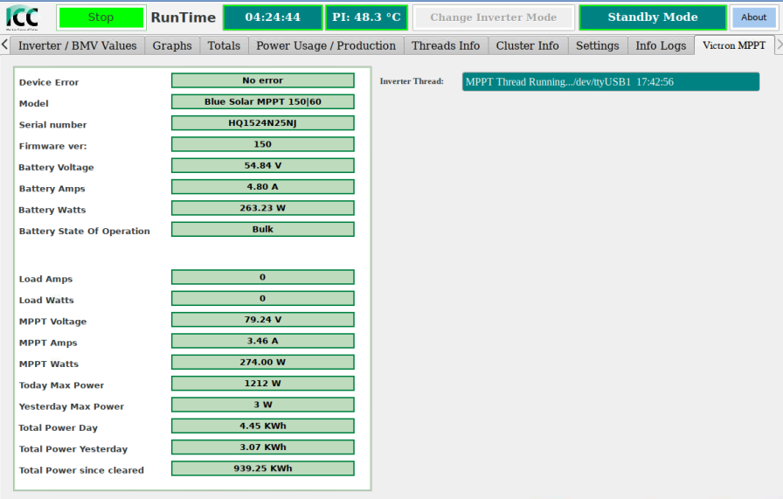
Task: Open the Threads Info tab
Action: [446, 45]
